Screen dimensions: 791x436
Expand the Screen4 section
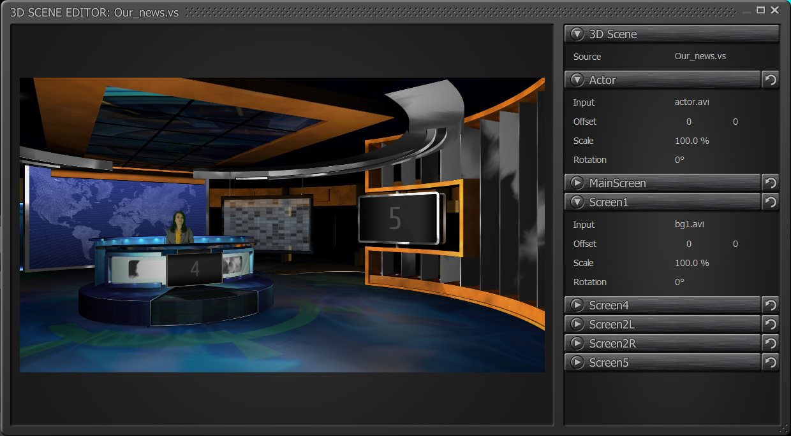(x=577, y=305)
